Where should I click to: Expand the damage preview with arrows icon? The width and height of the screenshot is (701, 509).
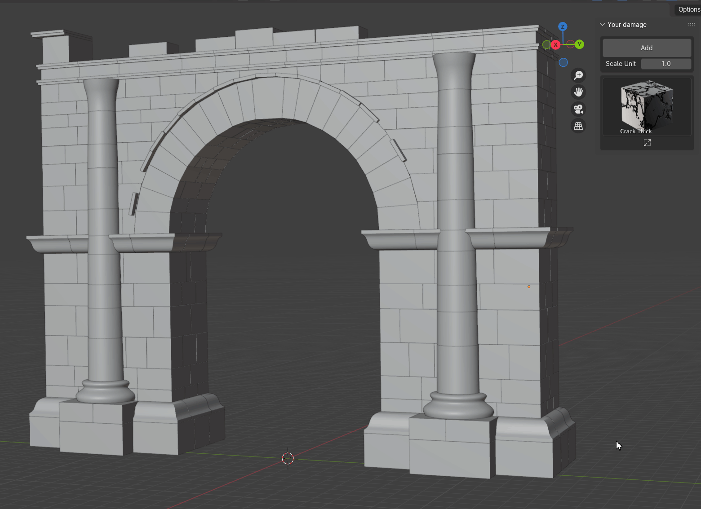pos(647,143)
